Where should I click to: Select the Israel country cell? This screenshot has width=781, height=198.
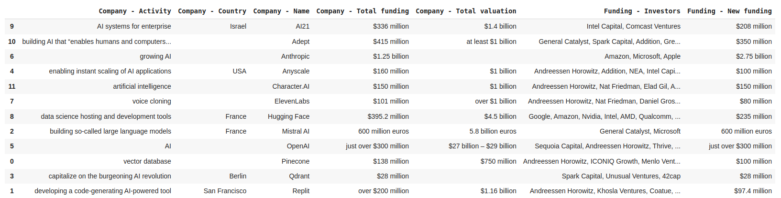click(x=238, y=26)
